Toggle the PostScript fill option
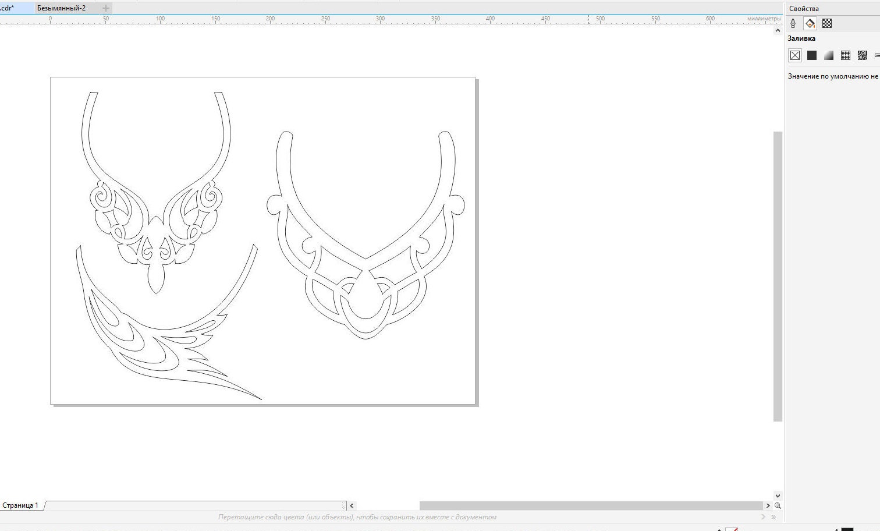The image size is (880, 531). coord(877,55)
